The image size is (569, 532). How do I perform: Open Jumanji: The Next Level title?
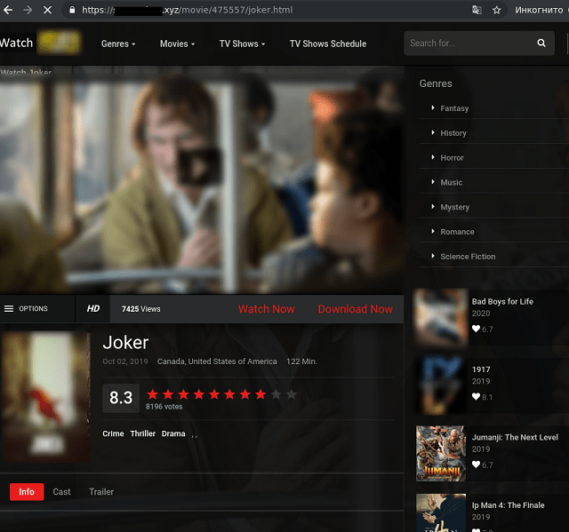515,437
